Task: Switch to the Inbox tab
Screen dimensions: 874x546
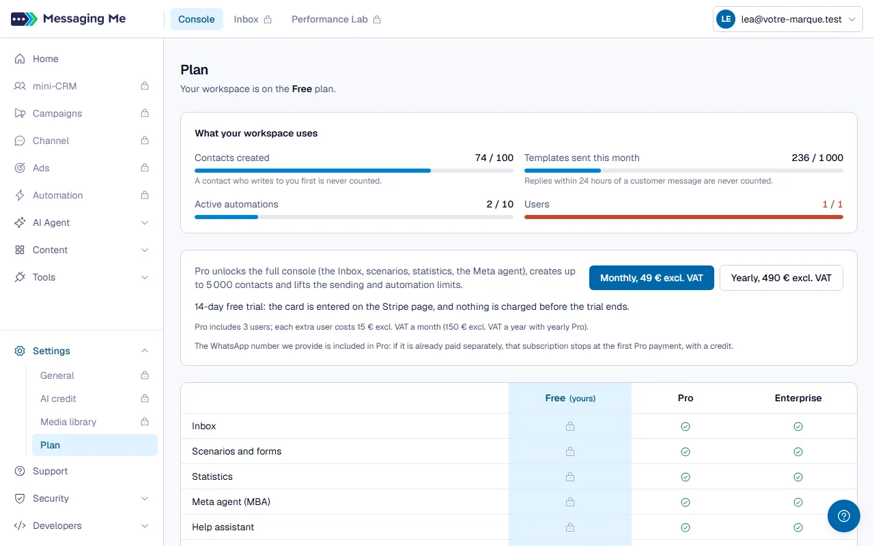Action: click(x=253, y=19)
